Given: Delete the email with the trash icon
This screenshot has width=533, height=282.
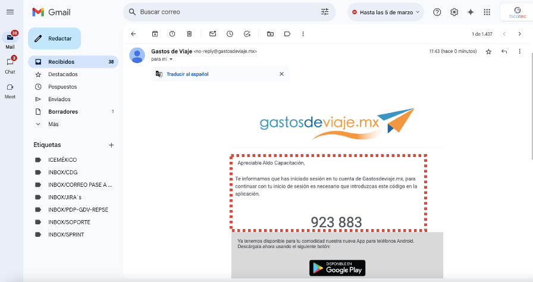Looking at the screenshot, I should tap(189, 34).
